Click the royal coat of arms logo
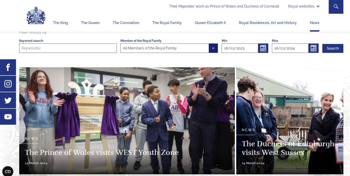This screenshot has height=176, width=350. (x=36, y=16)
